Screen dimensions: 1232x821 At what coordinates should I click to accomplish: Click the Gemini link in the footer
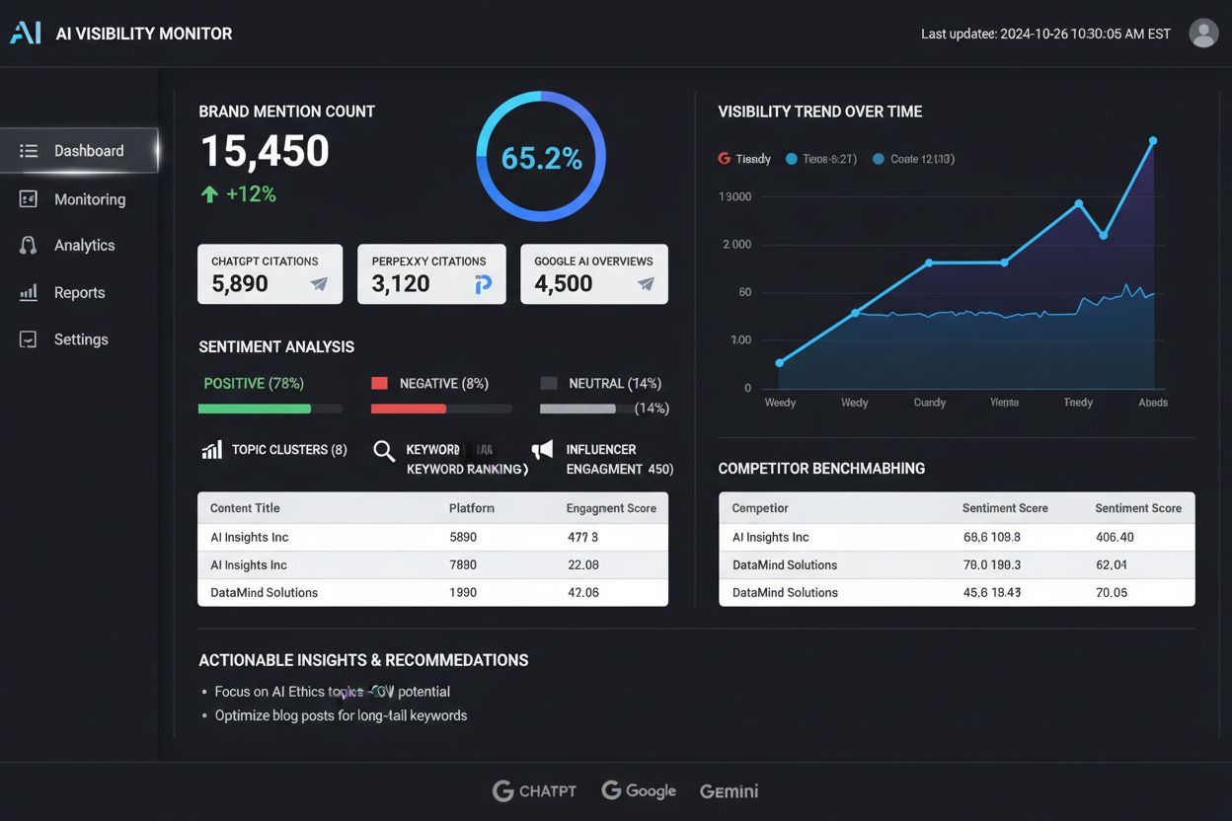pos(729,790)
